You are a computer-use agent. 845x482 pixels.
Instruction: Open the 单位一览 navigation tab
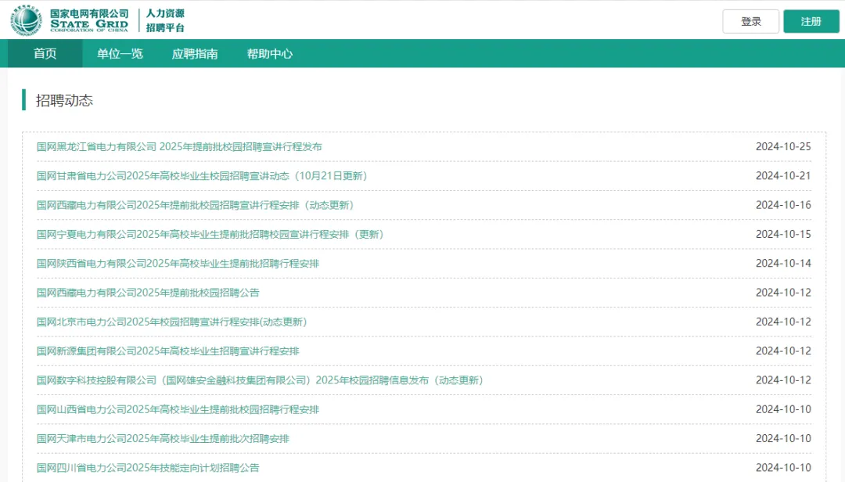[x=120, y=53]
